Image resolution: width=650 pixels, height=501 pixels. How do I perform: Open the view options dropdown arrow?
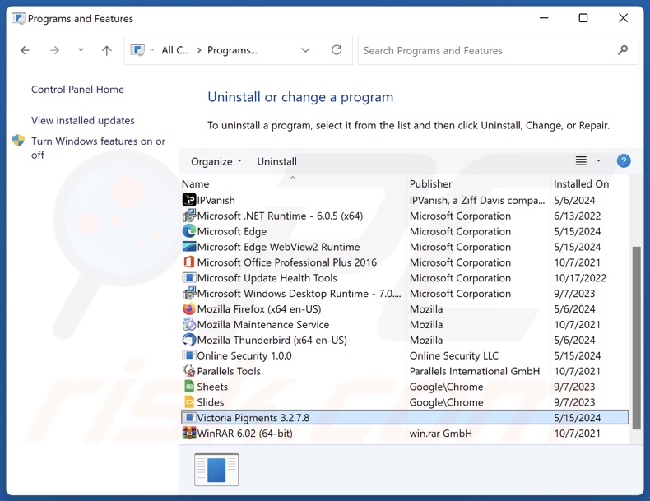click(x=599, y=161)
